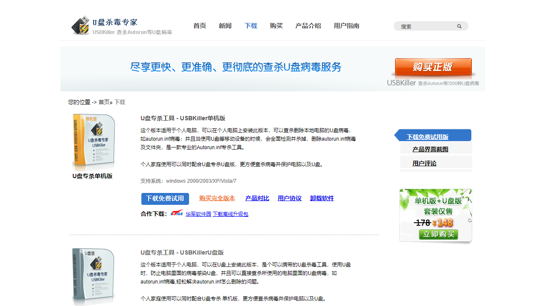Click the 购买正版 banner button
The image size is (545, 306).
tap(433, 67)
